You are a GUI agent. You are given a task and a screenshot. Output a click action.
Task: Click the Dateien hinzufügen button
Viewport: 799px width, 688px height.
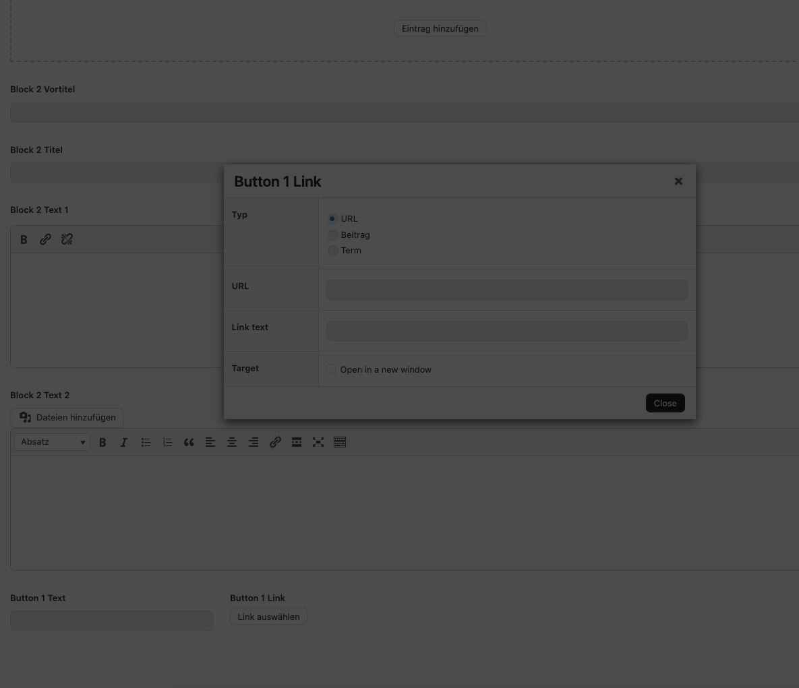tap(67, 417)
